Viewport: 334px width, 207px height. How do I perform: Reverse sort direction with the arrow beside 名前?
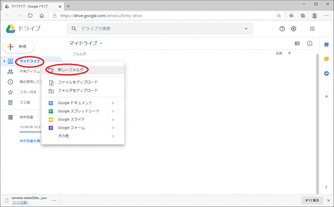pyautogui.click(x=289, y=54)
